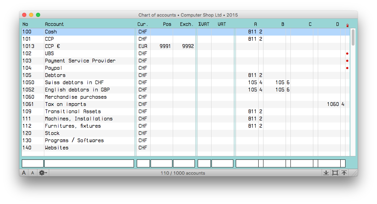Click the column B input field

tap(275, 164)
